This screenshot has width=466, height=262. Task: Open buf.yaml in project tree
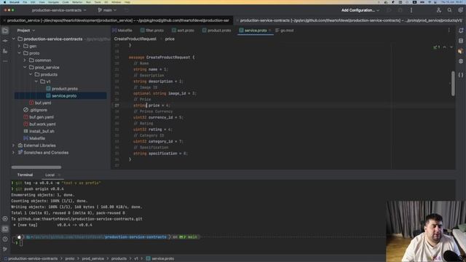tap(40, 103)
